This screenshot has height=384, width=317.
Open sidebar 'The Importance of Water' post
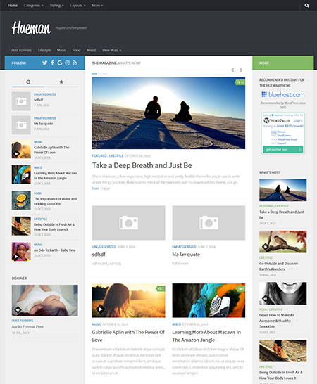(x=56, y=201)
